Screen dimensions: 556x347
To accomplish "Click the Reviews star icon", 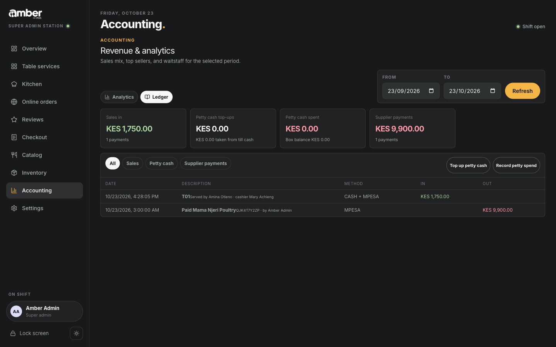I will click(14, 120).
